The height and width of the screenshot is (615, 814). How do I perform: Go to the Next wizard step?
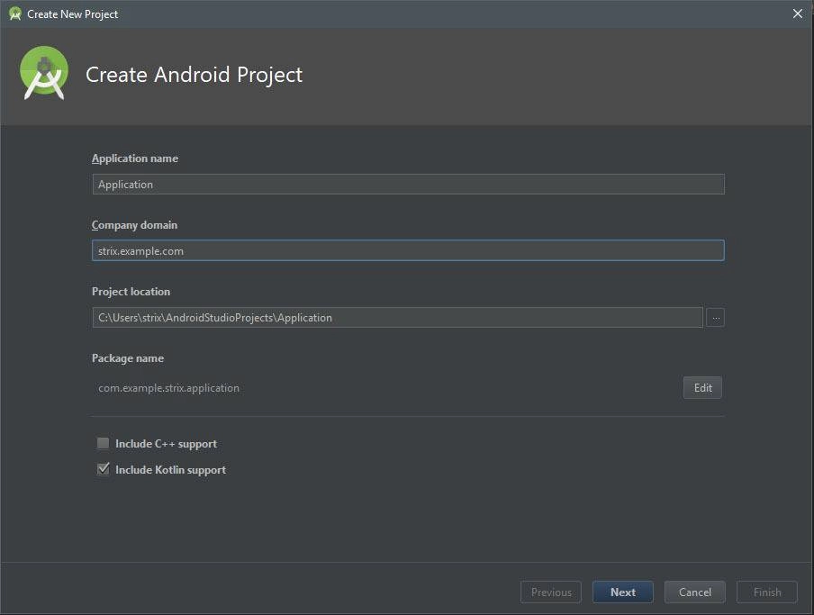coord(622,592)
